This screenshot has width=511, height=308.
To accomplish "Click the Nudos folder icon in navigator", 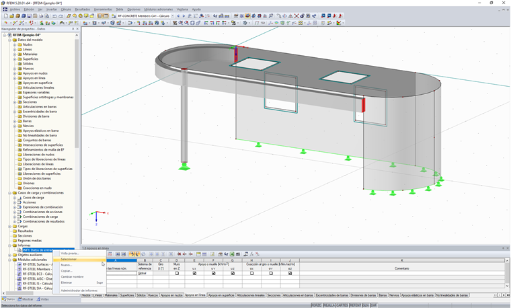I will coord(19,44).
